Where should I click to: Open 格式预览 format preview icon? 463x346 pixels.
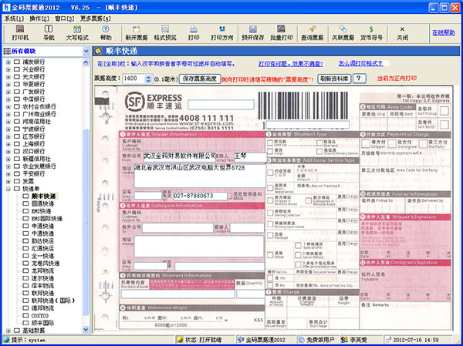[x=165, y=29]
